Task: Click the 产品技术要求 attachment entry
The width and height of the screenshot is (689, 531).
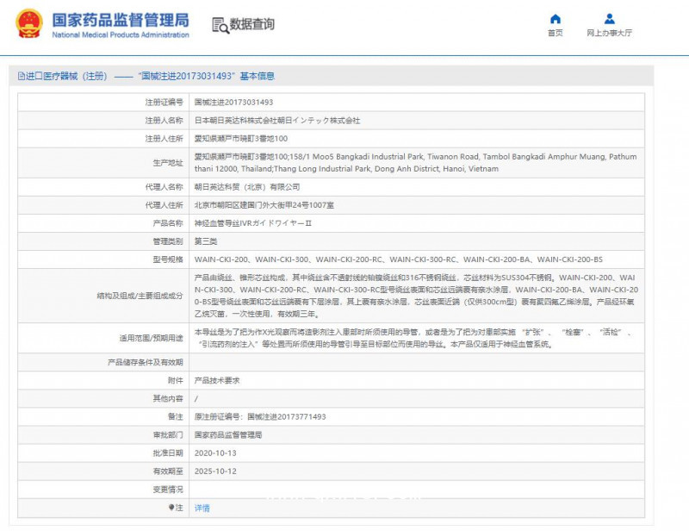Action: pos(216,379)
